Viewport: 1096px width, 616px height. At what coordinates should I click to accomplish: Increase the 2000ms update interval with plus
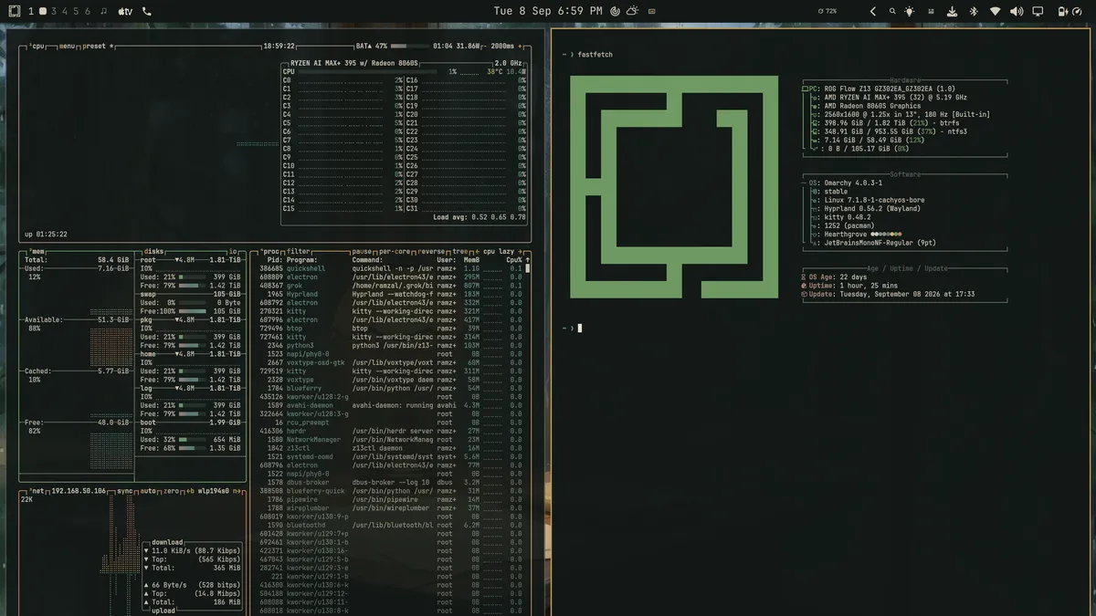tap(520, 46)
